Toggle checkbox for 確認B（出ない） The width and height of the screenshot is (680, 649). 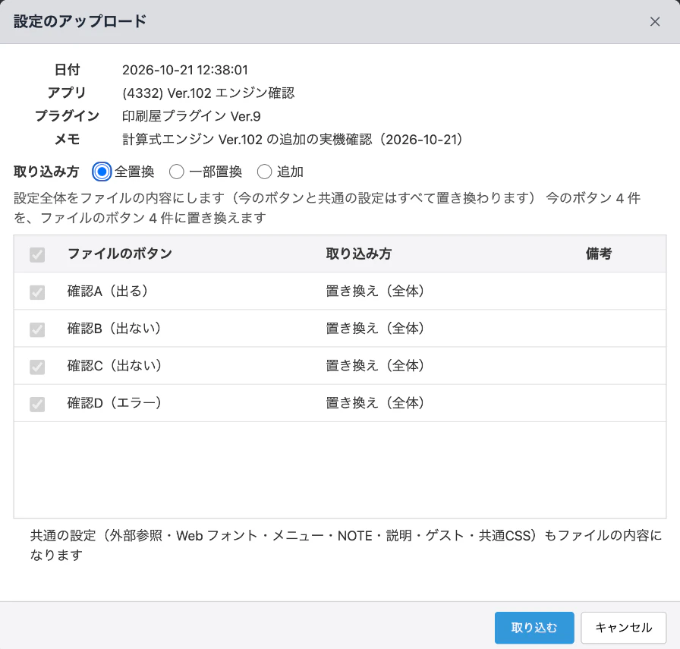pos(37,329)
